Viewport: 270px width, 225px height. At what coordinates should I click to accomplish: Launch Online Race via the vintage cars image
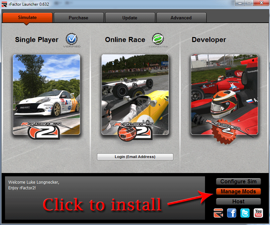pyautogui.click(x=135, y=95)
